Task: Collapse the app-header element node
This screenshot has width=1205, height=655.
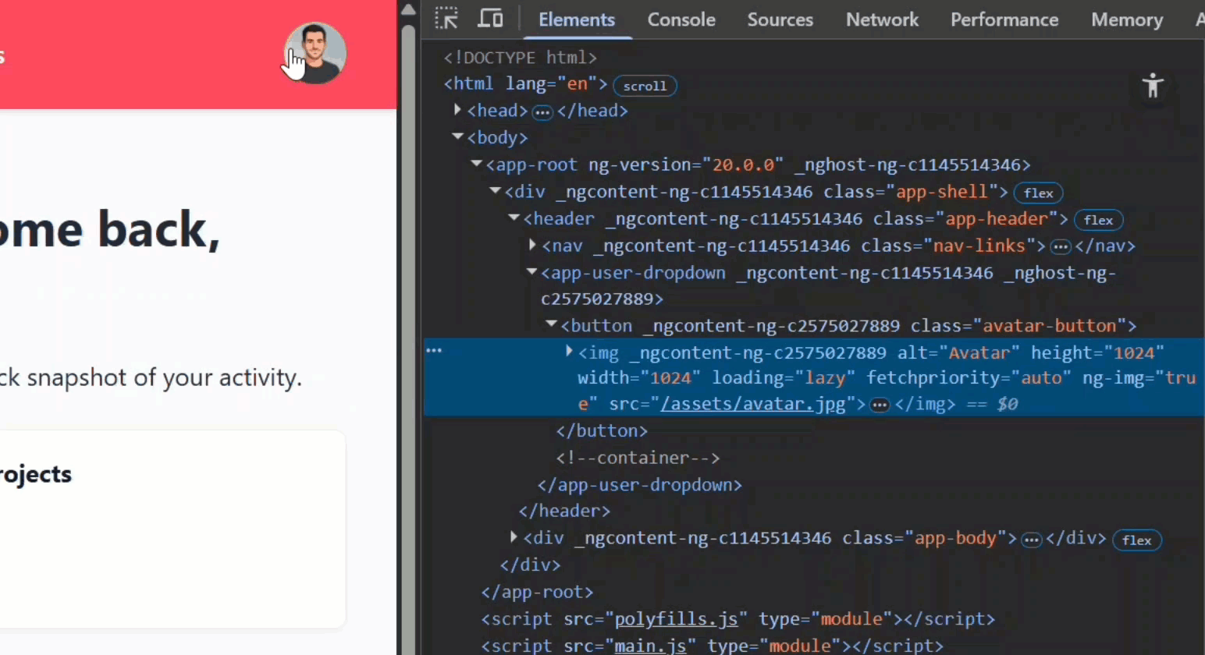Action: pos(514,218)
